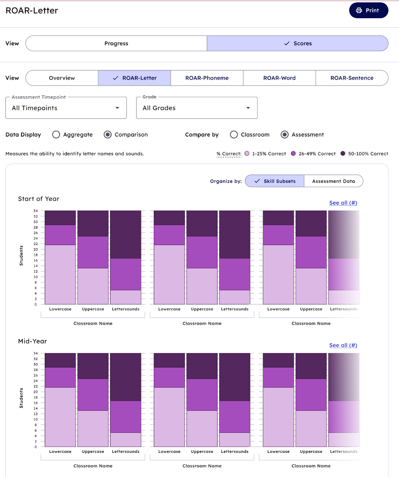The width and height of the screenshot is (399, 477).
Task: Click See all link for Mid-Year
Action: (x=343, y=346)
